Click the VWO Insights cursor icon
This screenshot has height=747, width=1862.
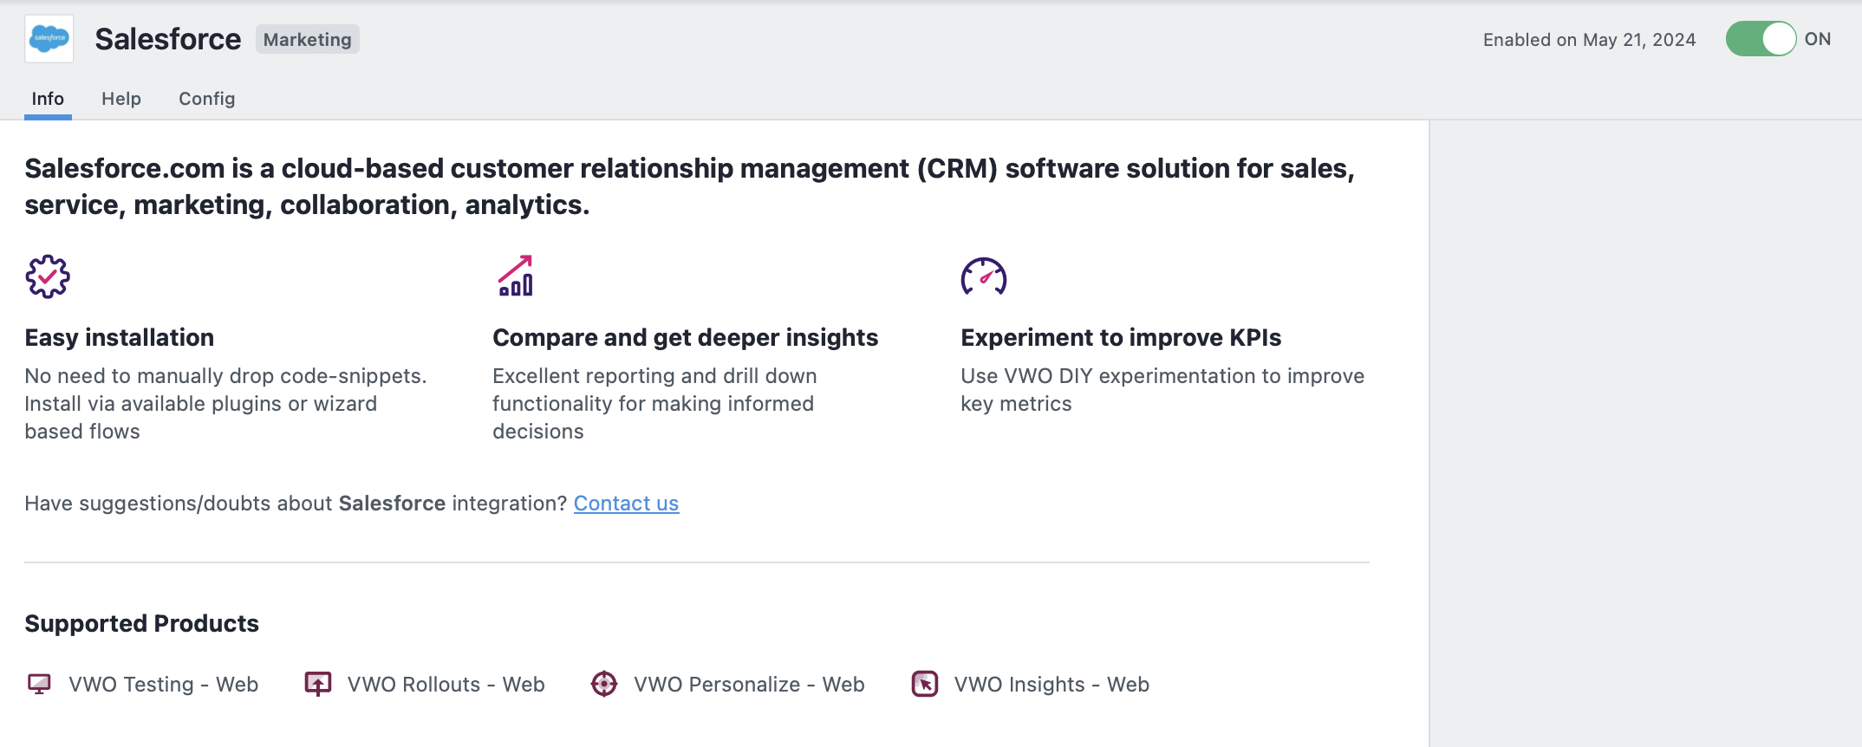(x=925, y=684)
